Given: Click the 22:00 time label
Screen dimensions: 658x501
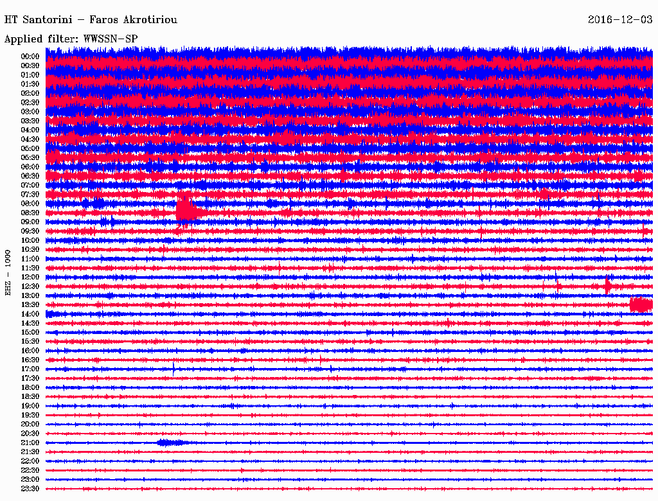Looking at the screenshot, I should click(x=30, y=461).
